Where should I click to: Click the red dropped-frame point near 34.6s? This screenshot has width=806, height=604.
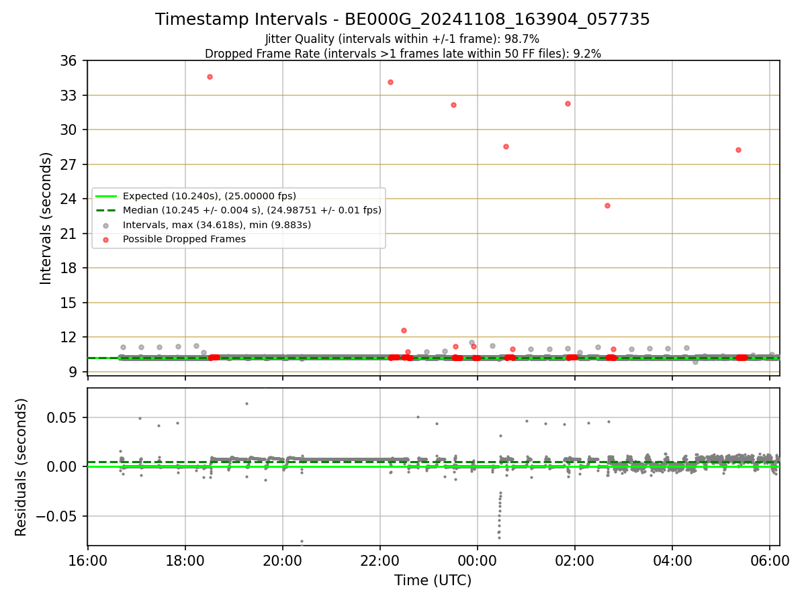tap(210, 77)
